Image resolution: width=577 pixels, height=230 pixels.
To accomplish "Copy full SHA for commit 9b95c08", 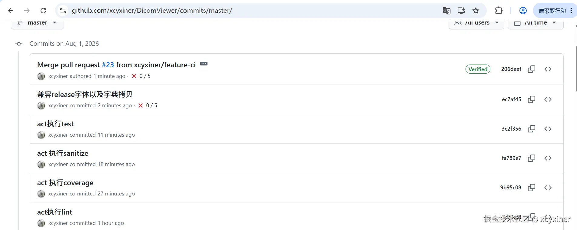I will [531, 188].
